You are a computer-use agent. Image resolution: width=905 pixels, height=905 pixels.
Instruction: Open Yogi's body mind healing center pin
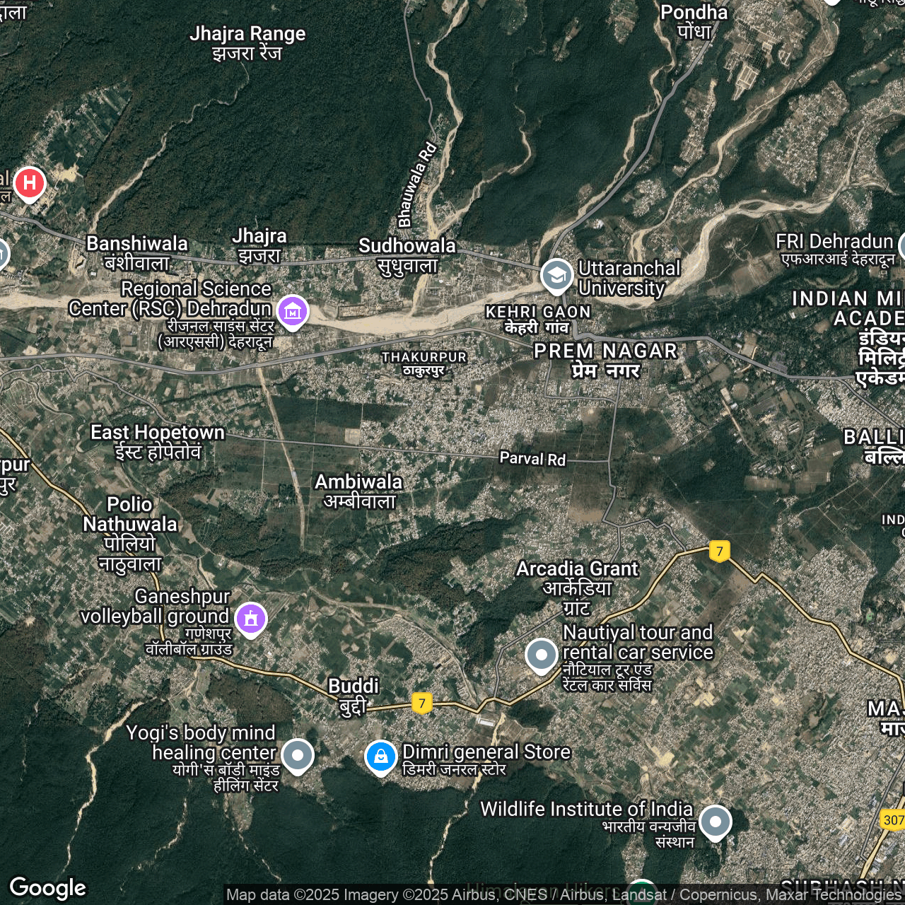pyautogui.click(x=298, y=755)
